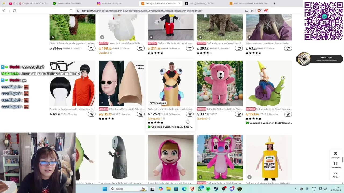Add mushroom wig S/ 48.34 to cart
This screenshot has width=344, height=193.
(x=91, y=114)
